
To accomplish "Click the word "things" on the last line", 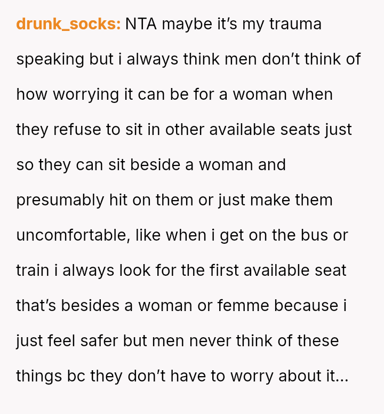I will click(39, 376).
